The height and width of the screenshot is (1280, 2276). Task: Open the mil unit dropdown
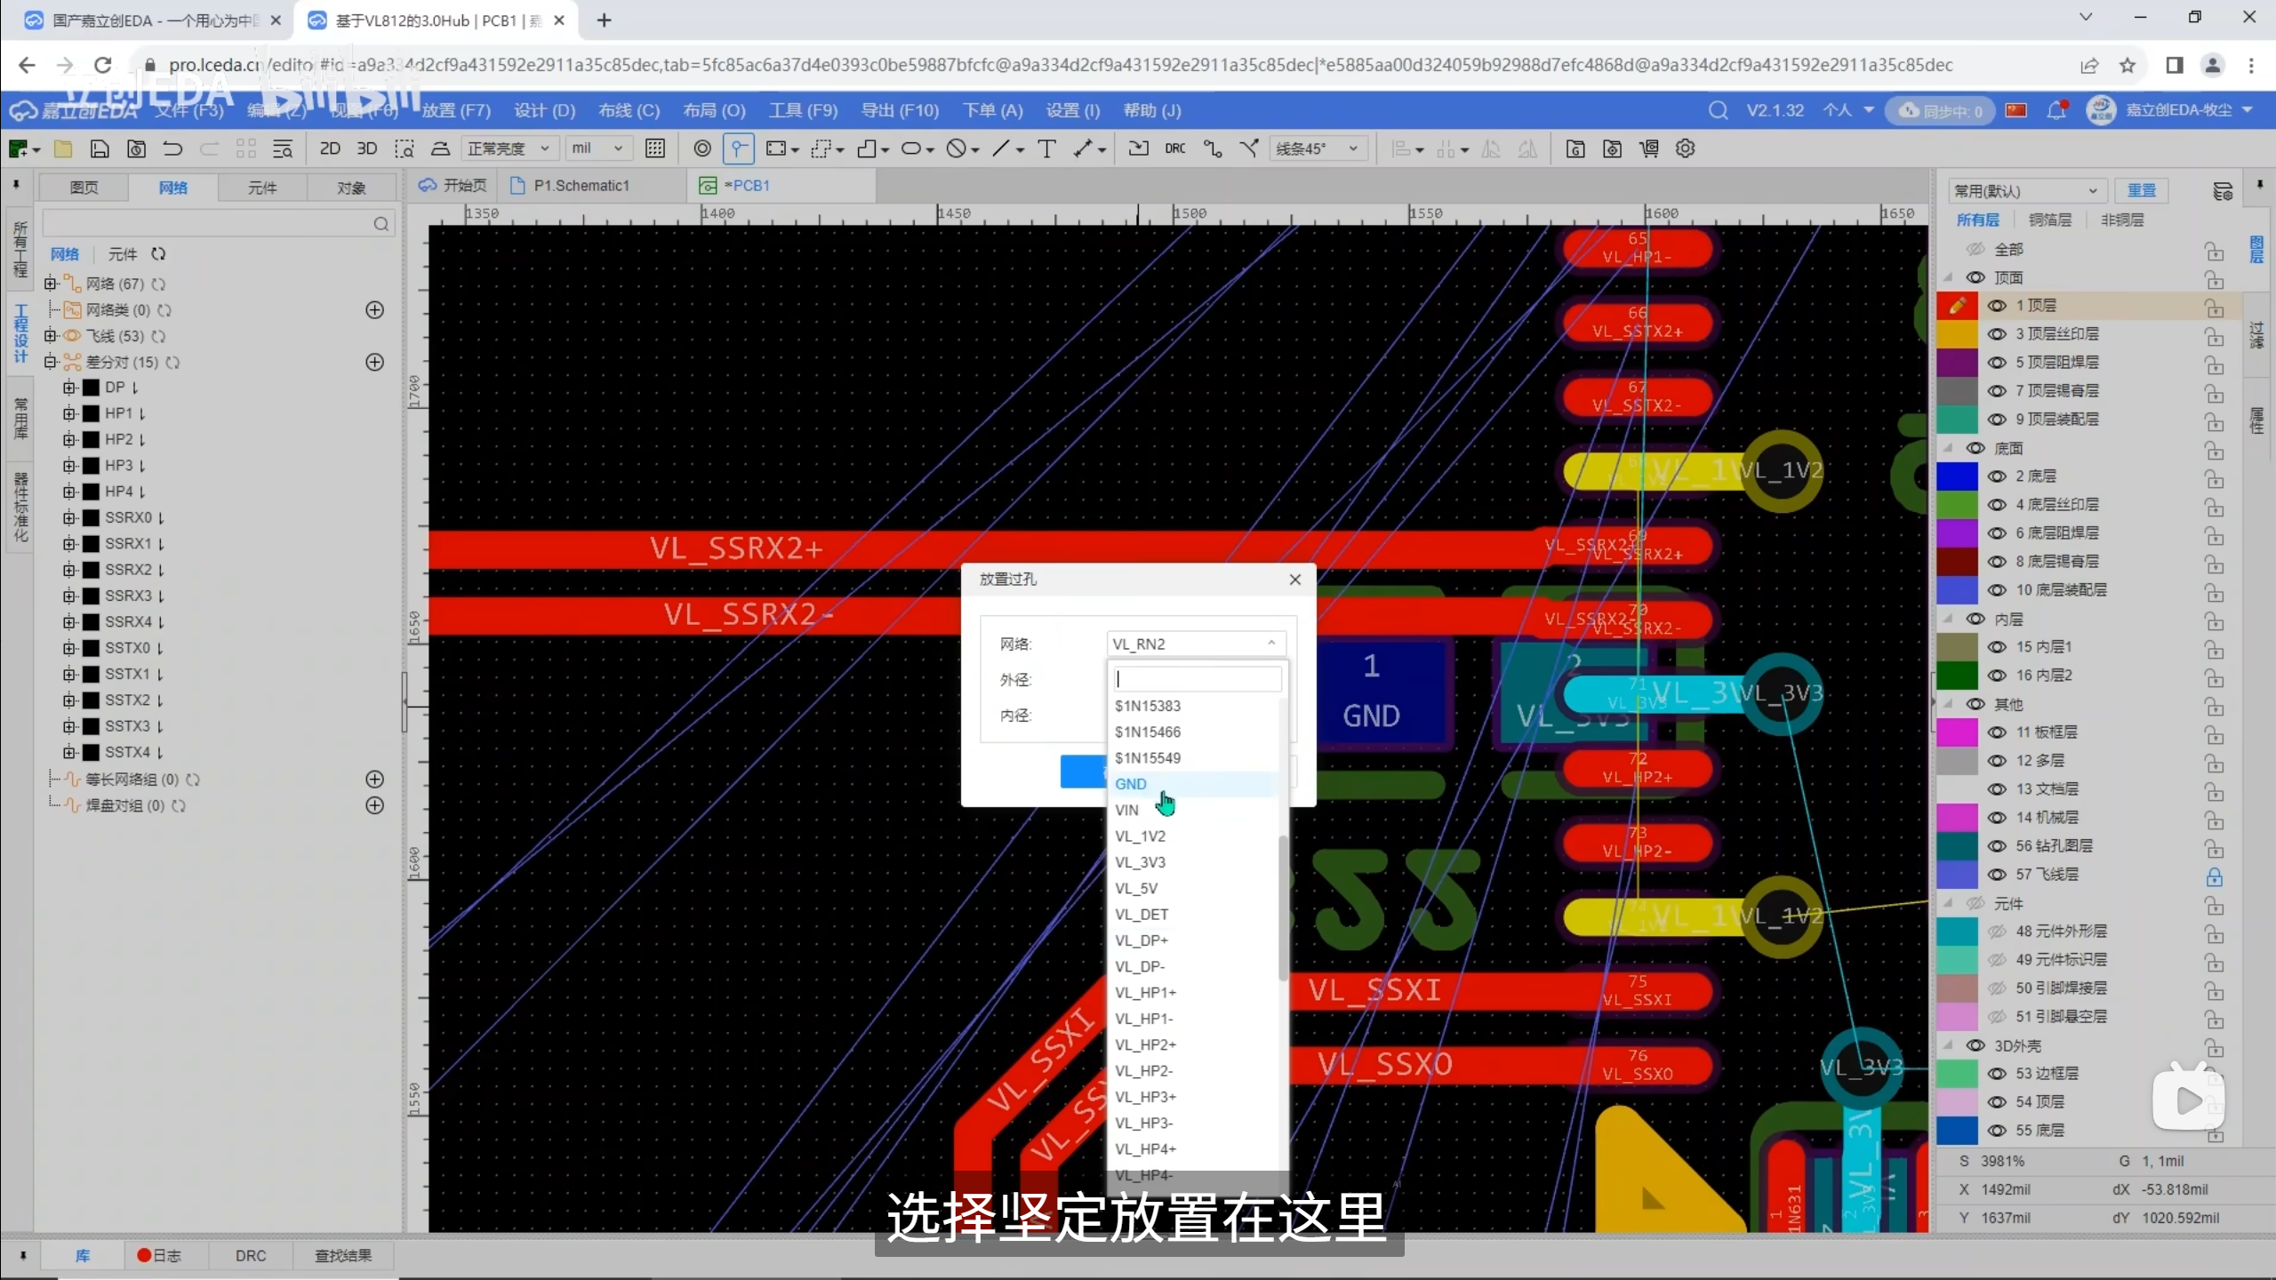[x=597, y=148]
